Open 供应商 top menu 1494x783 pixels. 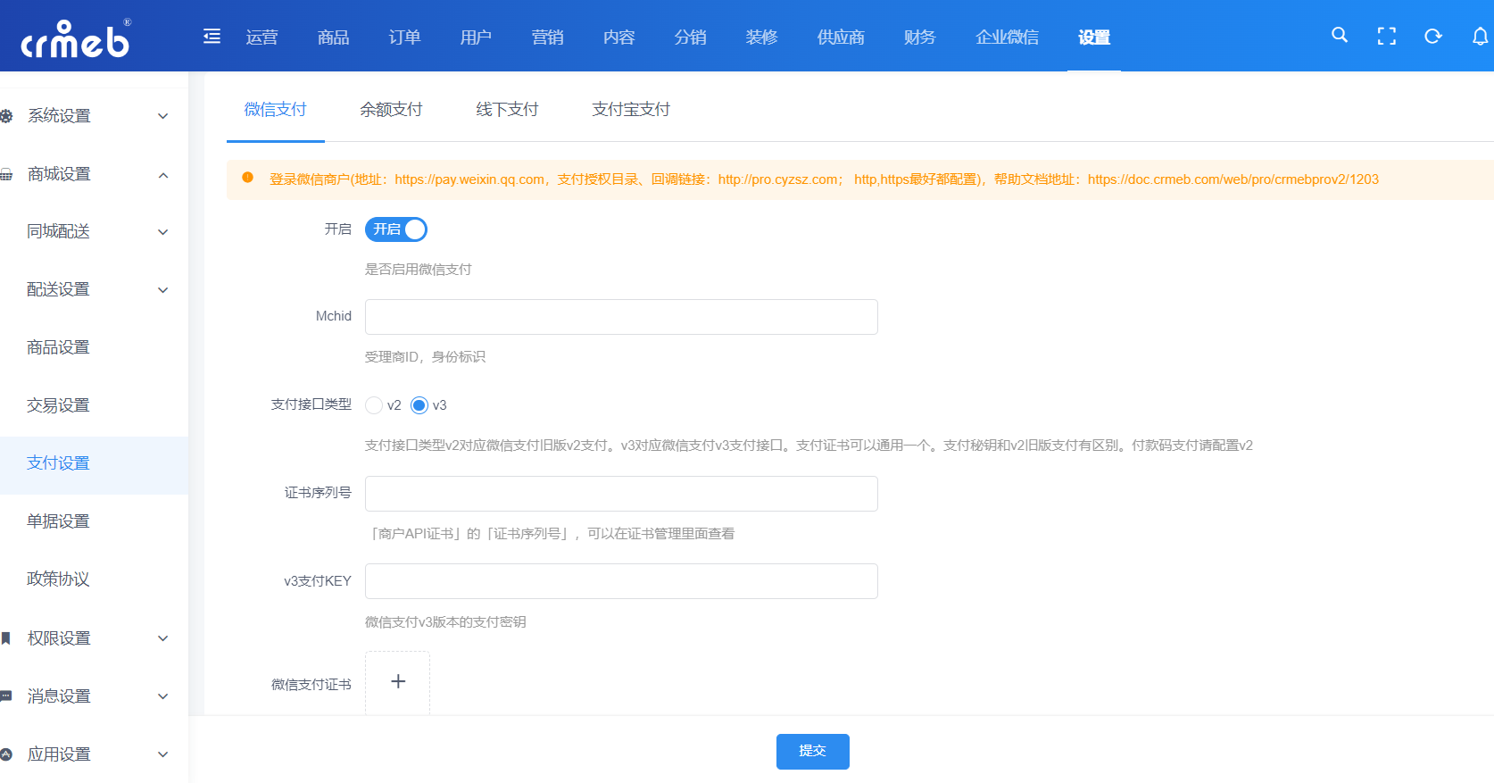pos(841,37)
